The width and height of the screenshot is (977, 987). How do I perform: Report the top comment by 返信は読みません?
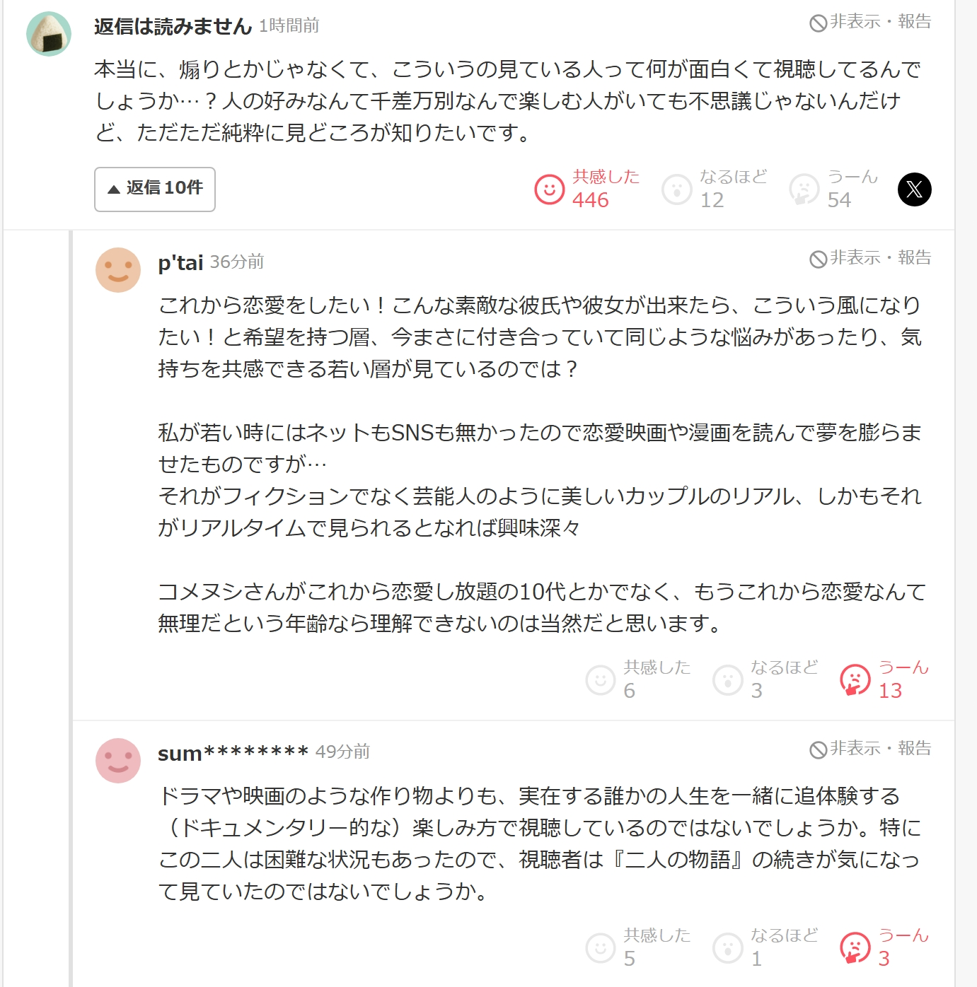tap(870, 22)
